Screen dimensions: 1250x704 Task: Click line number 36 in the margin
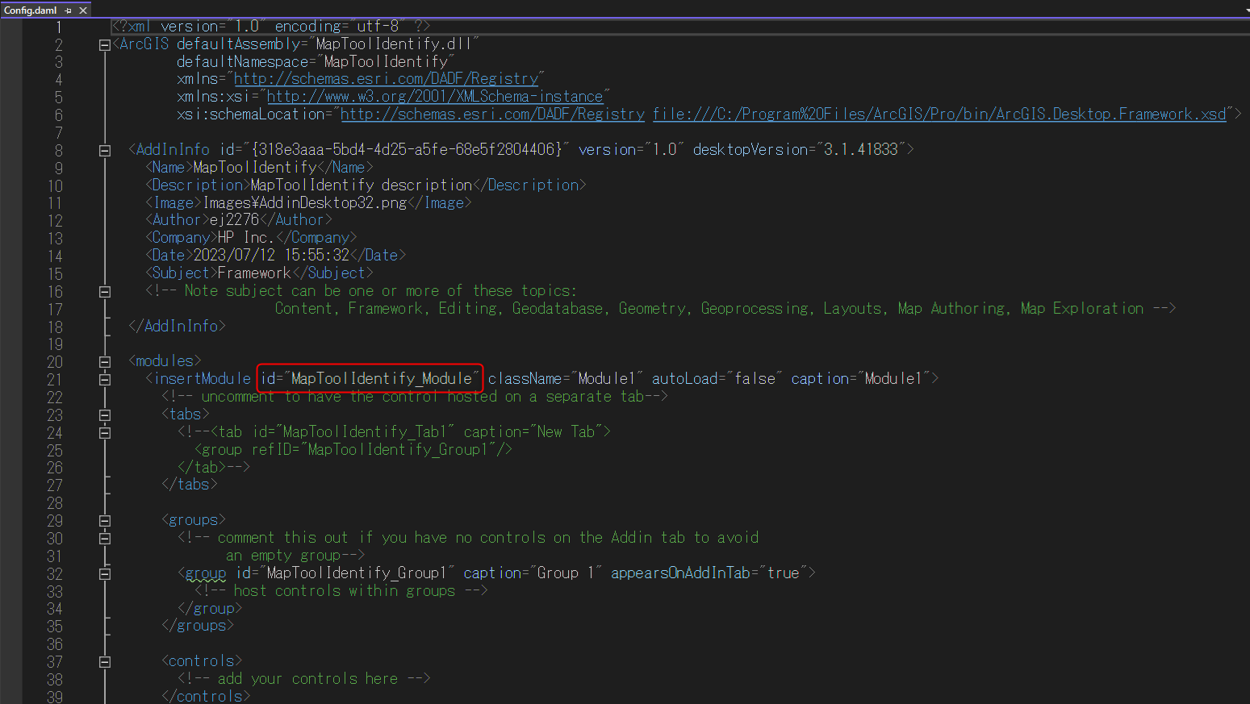tap(54, 644)
